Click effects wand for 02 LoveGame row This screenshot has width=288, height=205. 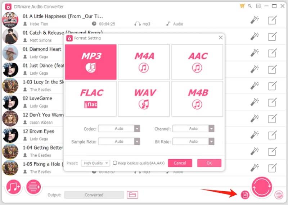pos(255,102)
